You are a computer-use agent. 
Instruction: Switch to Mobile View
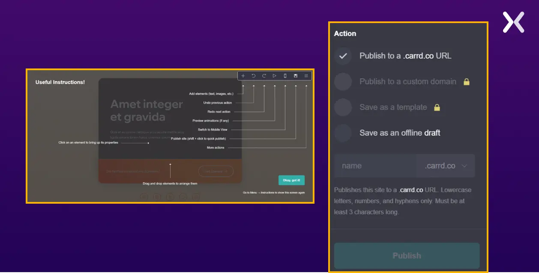coord(285,76)
